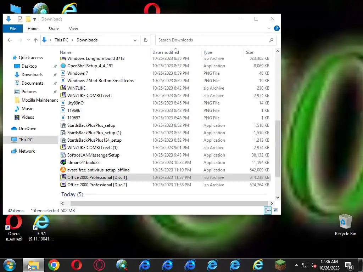Expand the ribbon with chevron arrow
This screenshot has width=363, height=272.
tap(269, 28)
